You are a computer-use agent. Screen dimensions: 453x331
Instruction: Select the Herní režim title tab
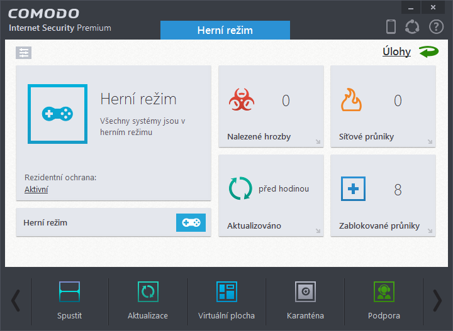(225, 30)
